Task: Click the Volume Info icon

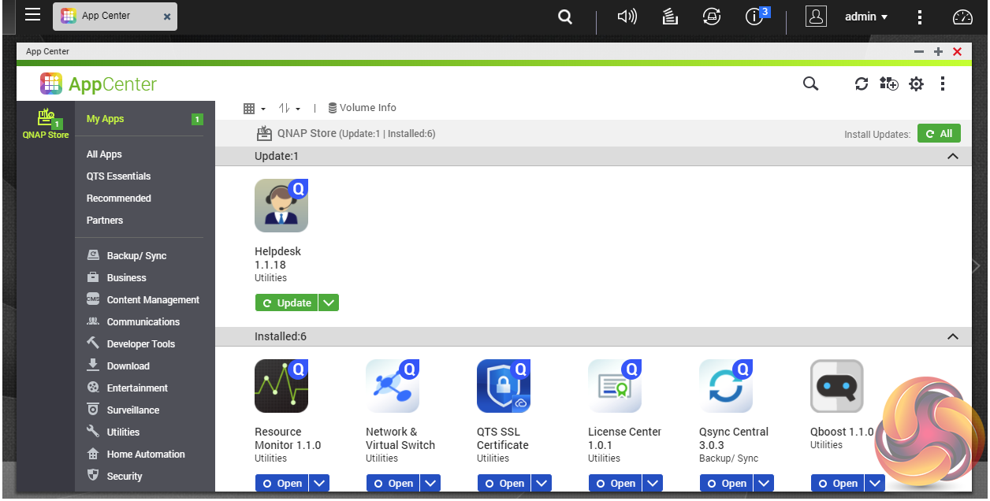Action: 333,108
